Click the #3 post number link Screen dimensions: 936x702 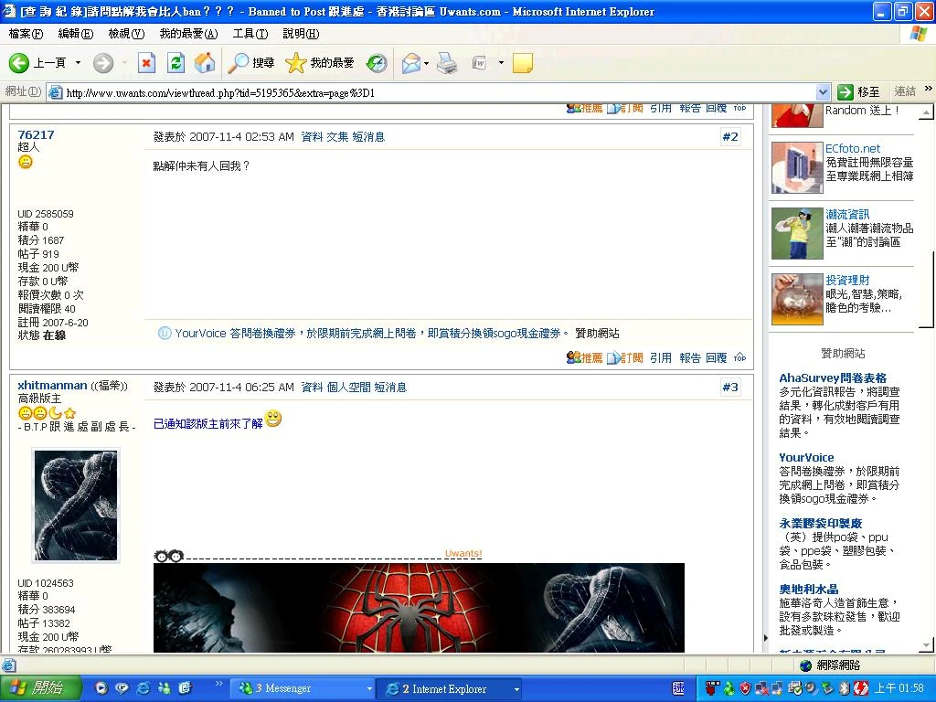click(730, 388)
